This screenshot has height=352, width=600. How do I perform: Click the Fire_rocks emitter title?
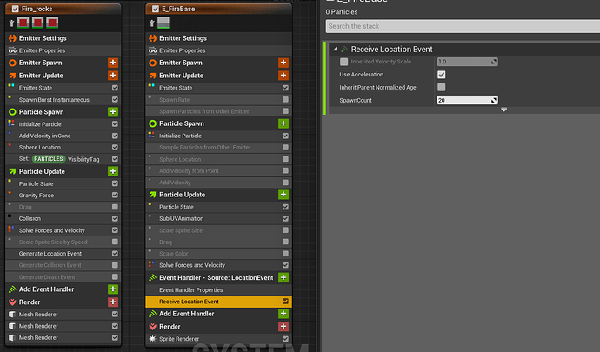(x=37, y=9)
